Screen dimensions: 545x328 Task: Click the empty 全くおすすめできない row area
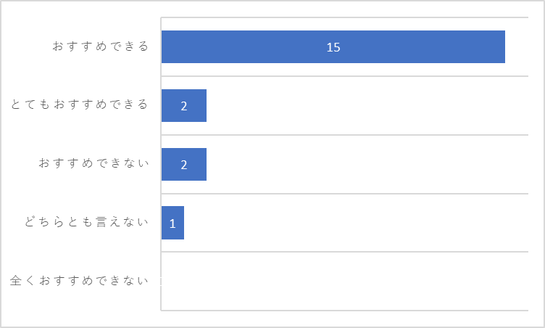point(345,281)
